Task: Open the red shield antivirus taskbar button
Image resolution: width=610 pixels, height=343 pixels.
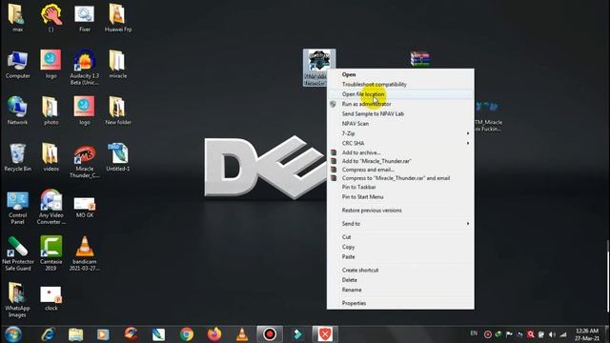Action: pyautogui.click(x=325, y=334)
